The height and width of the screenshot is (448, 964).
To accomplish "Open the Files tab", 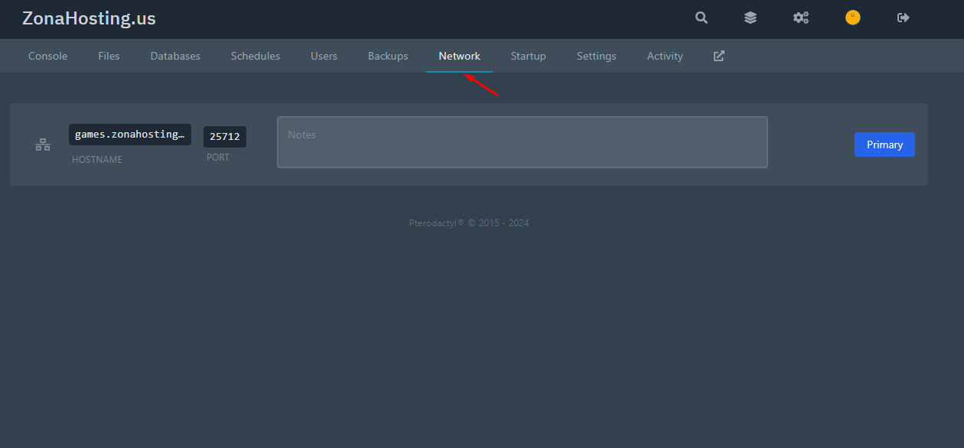I will click(109, 56).
